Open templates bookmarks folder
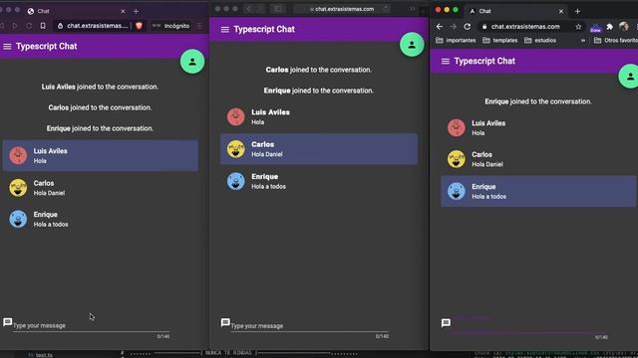This screenshot has height=358, width=638. point(500,40)
